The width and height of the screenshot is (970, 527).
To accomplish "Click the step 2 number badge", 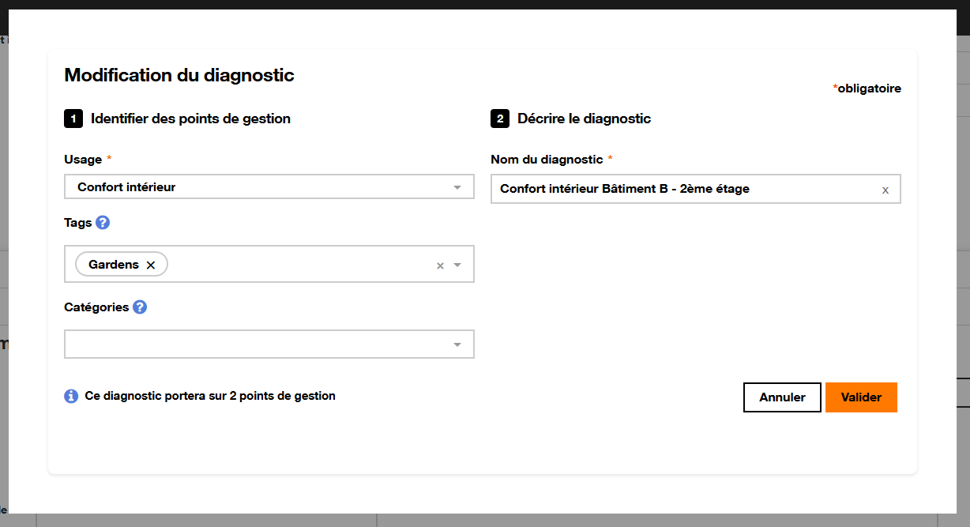I will [499, 118].
